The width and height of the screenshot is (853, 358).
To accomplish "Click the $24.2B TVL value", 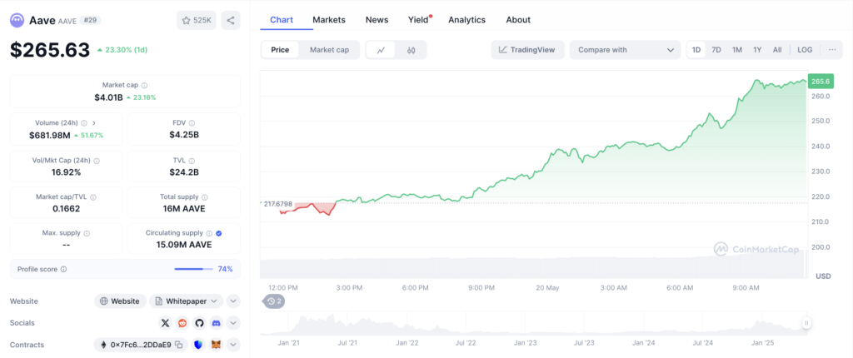I will tap(184, 172).
